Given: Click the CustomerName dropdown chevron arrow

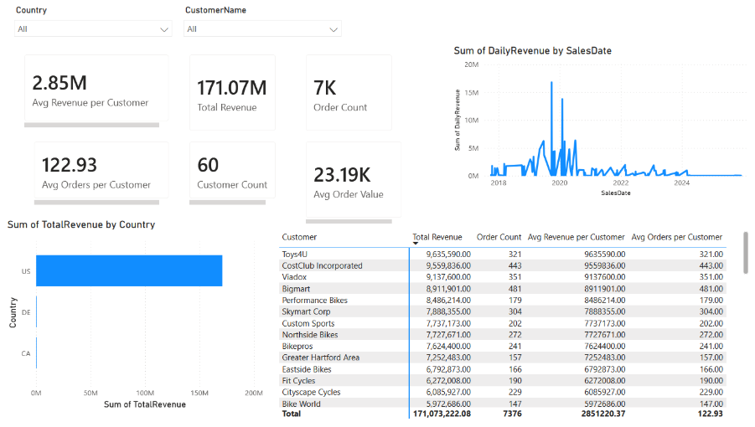Looking at the screenshot, I should (334, 29).
